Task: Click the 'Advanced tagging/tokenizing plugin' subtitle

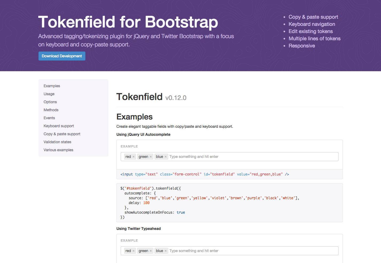Action: tap(136, 40)
